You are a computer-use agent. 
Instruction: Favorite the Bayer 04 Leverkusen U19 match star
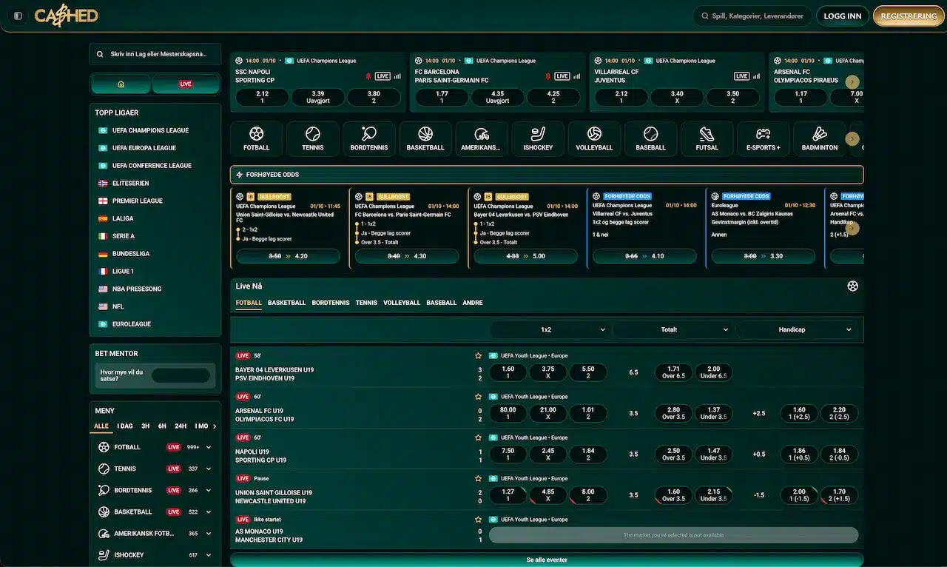click(478, 356)
